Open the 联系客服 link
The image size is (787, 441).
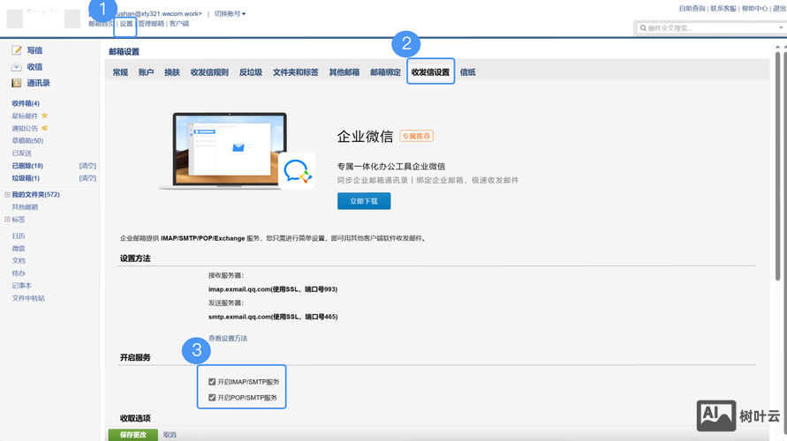[x=723, y=9]
